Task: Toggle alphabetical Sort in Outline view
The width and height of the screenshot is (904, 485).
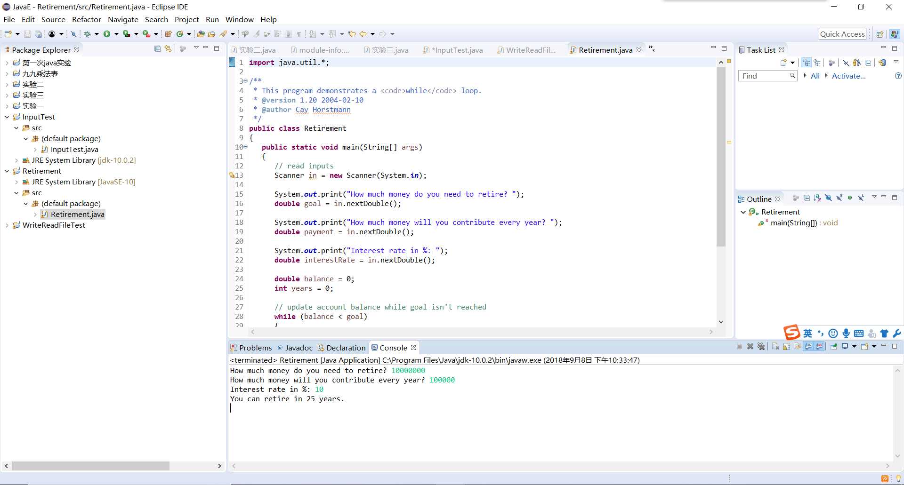Action: click(817, 198)
